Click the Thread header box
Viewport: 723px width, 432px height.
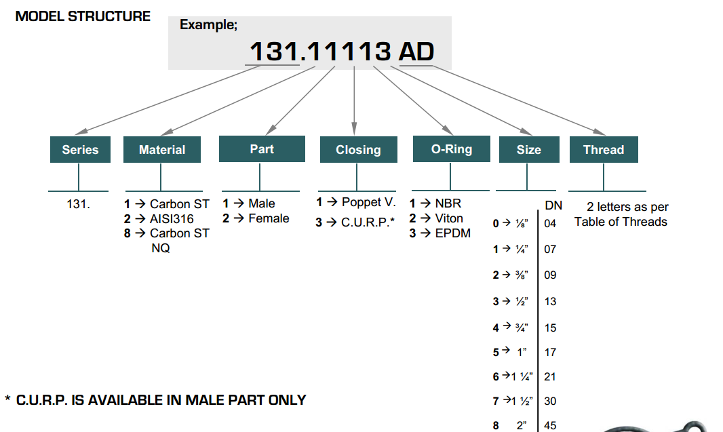tap(603, 150)
